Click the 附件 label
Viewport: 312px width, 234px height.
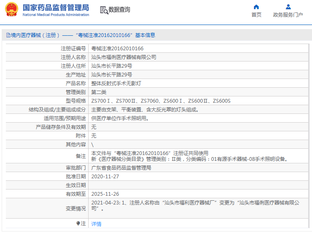coord(81,136)
